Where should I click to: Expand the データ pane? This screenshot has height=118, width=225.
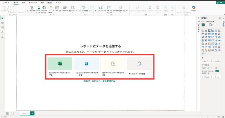[224, 18]
